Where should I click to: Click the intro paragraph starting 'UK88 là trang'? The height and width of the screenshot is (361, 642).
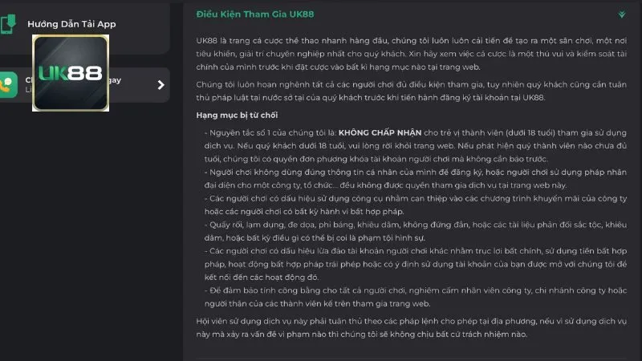point(409,51)
